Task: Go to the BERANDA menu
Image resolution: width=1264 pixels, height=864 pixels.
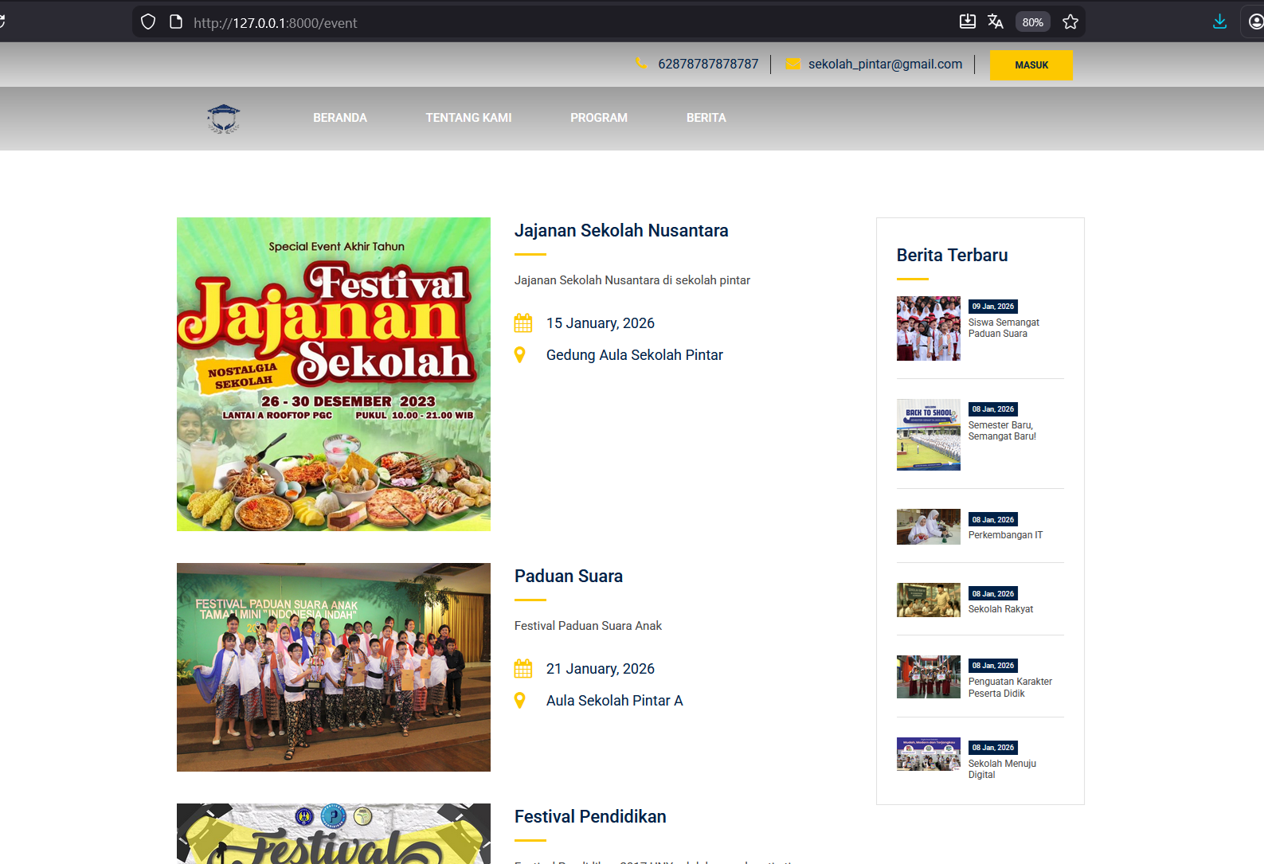Action: (340, 118)
